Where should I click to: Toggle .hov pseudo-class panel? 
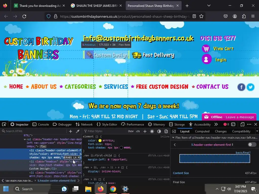[x=131, y=131]
